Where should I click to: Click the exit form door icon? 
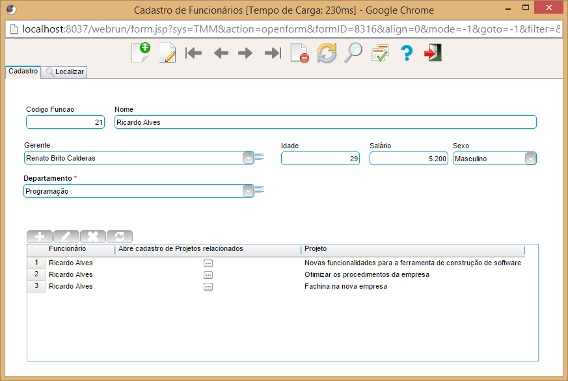433,53
